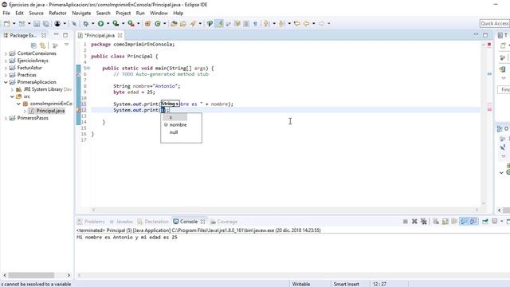The width and height of the screenshot is (510, 287).
Task: Click Link with Editor icon in Package Explorer
Action: [42, 45]
